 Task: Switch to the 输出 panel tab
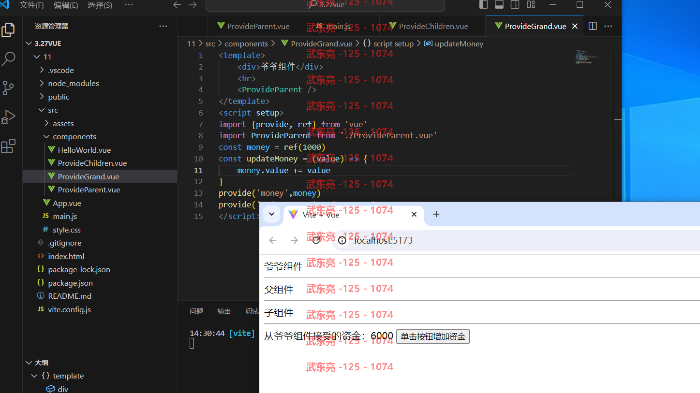224,311
